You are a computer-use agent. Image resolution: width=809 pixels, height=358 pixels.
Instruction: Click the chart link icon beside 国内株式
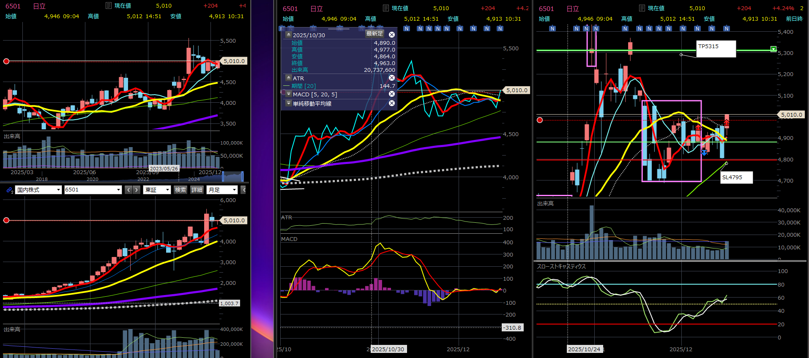9,190
